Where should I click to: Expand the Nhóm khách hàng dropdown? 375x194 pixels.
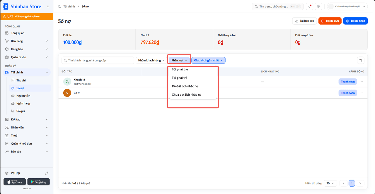pyautogui.click(x=151, y=60)
